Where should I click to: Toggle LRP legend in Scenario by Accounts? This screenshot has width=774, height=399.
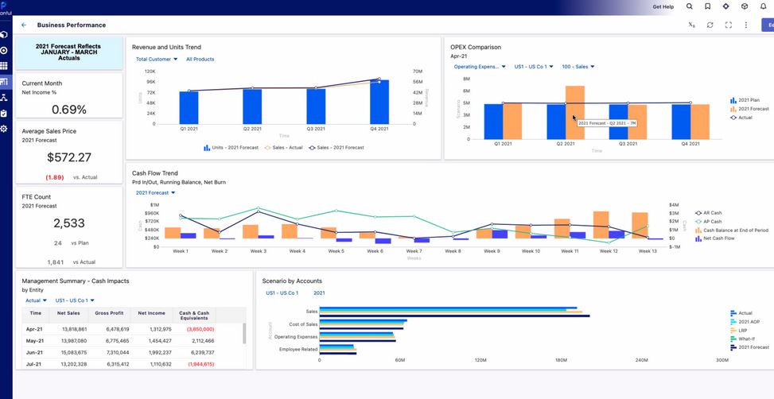pyautogui.click(x=738, y=331)
